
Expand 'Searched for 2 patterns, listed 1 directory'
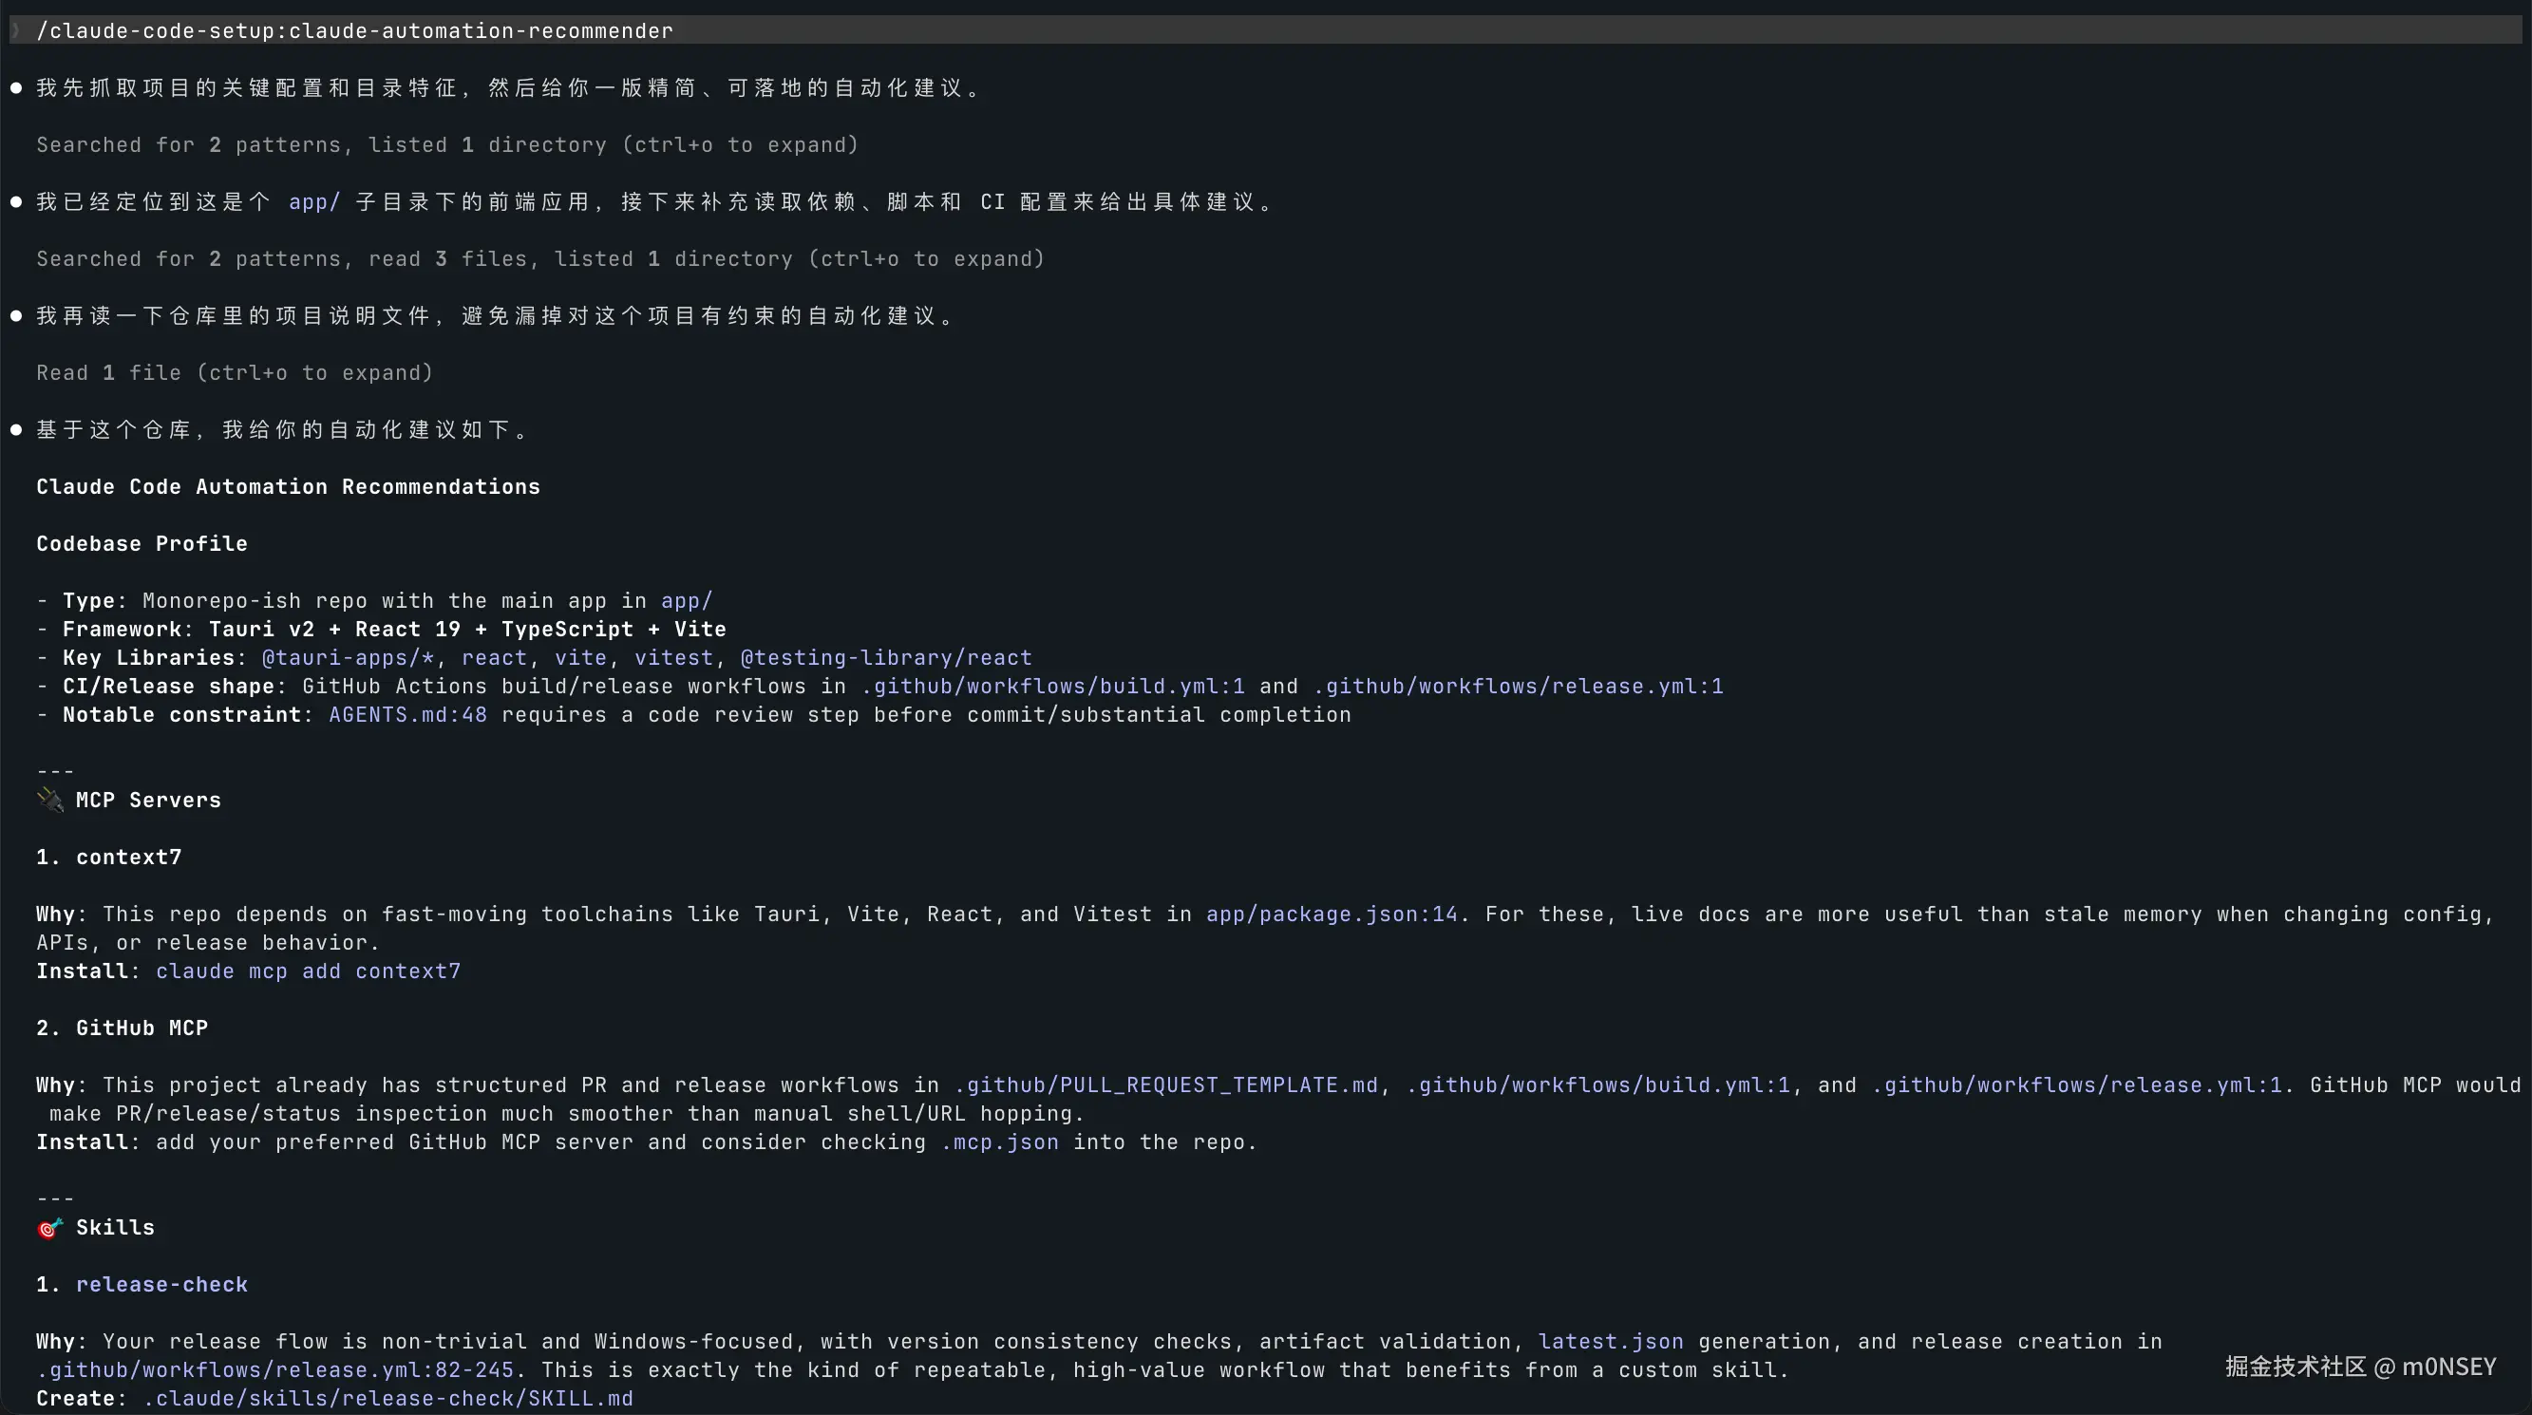(x=447, y=145)
